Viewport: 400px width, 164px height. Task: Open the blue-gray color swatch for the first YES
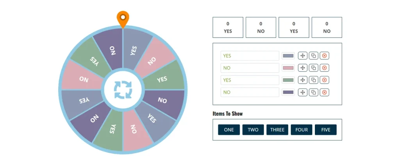coord(288,55)
